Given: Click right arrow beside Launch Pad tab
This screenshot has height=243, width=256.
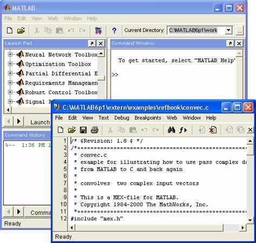Looking at the screenshot, I should [x=18, y=121].
